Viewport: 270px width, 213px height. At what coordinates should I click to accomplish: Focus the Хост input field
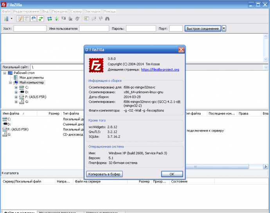(x=30, y=29)
